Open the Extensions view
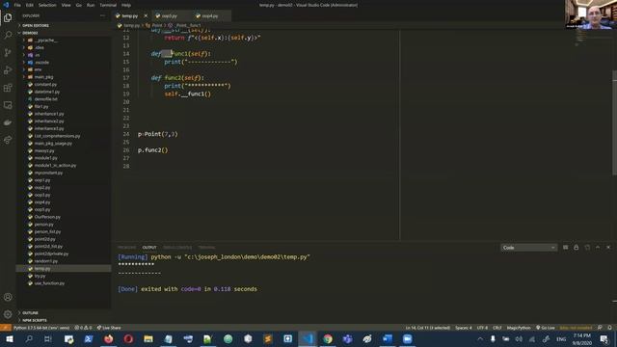 (x=8, y=88)
